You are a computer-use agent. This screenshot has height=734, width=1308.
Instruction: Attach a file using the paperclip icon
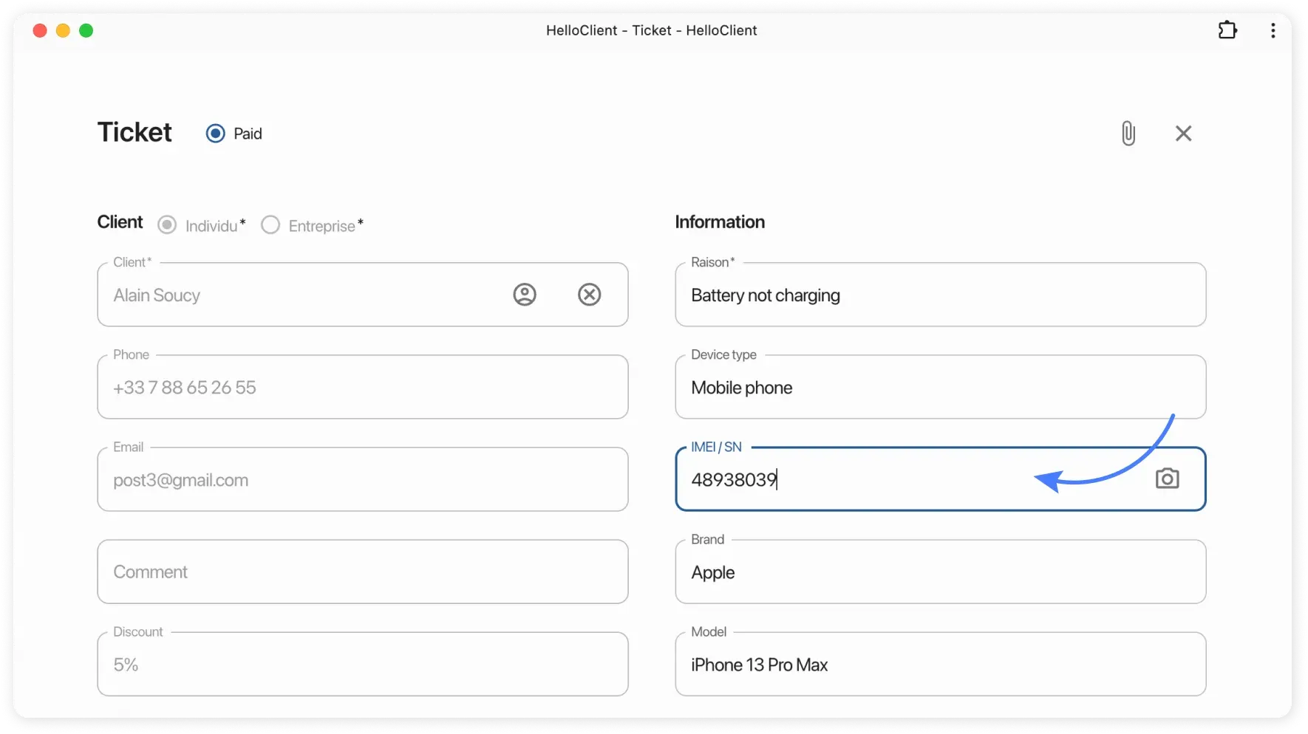1128,133
